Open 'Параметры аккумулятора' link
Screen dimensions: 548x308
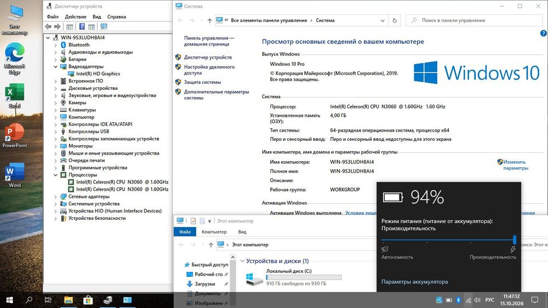[x=414, y=282]
